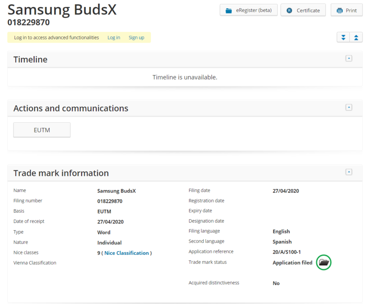
Task: Open the eRegister (beta) button
Action: pyautogui.click(x=248, y=10)
